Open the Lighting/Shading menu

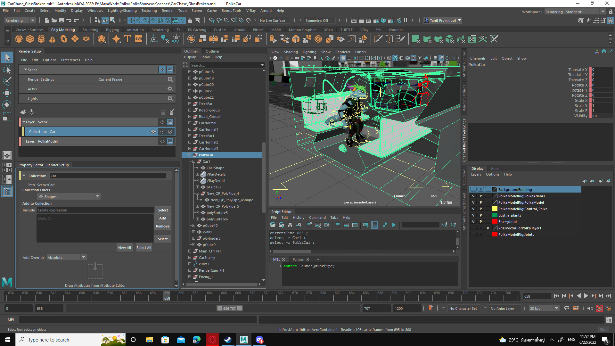pyautogui.click(x=122, y=11)
